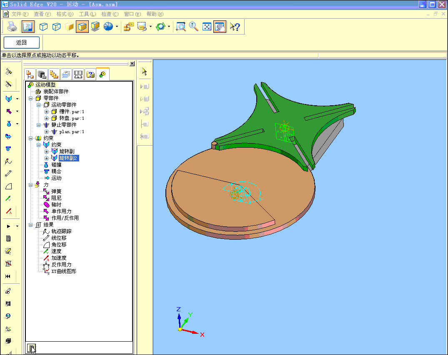Open the 帮助 menu

tap(155, 14)
